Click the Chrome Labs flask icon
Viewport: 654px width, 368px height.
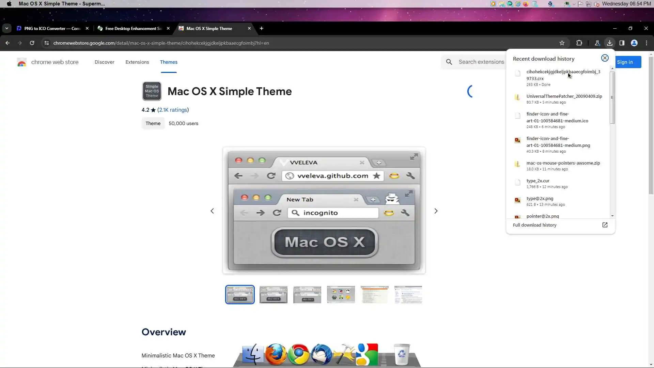pos(597,43)
